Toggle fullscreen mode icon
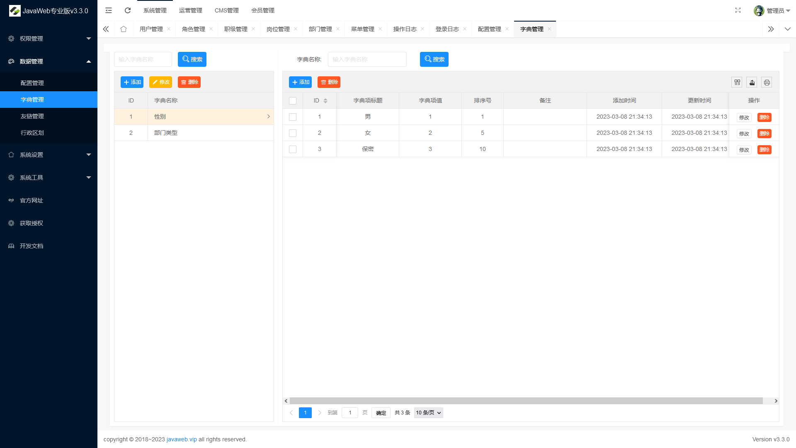 (738, 10)
